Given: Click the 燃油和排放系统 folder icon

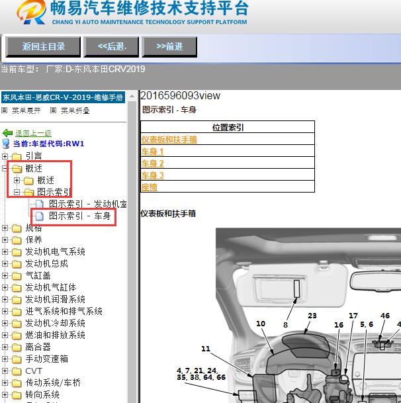Looking at the screenshot, I should point(17,336).
